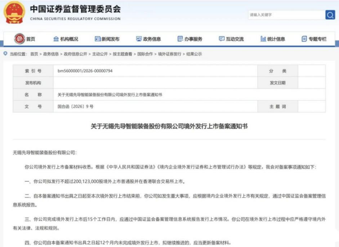
Task: Click the 分类 table label
Action: tap(278, 71)
